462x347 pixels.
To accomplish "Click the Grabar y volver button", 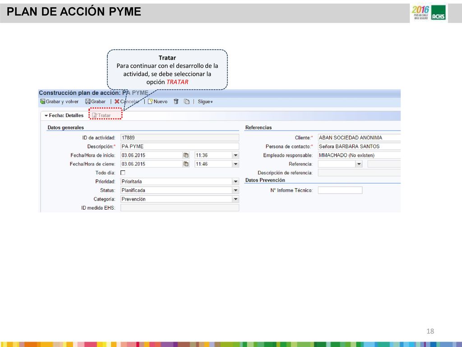I will 60,102.
